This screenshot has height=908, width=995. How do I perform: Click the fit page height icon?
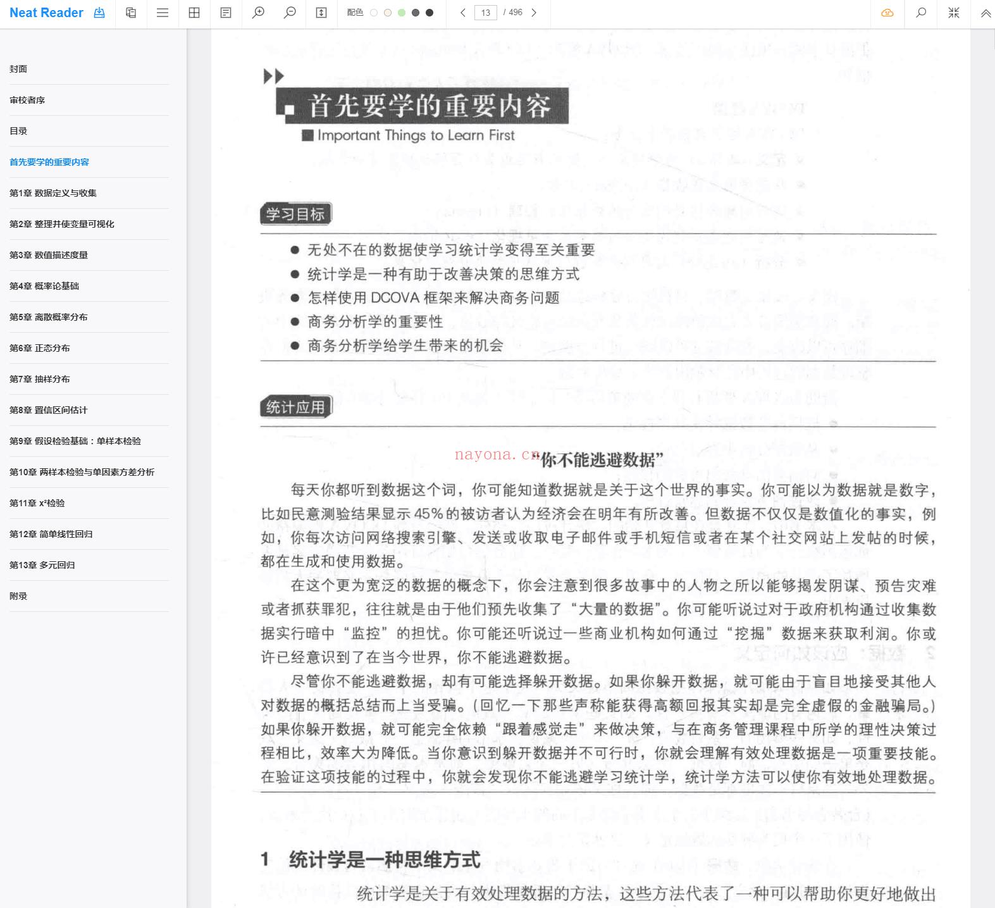(321, 13)
